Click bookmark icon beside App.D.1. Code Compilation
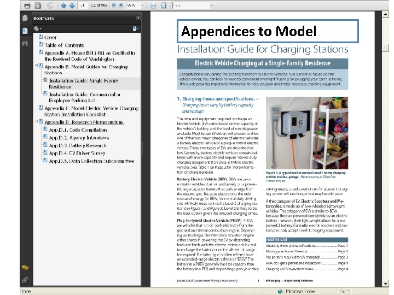Image resolution: width=394 pixels, height=295 pixels. (x=45, y=129)
